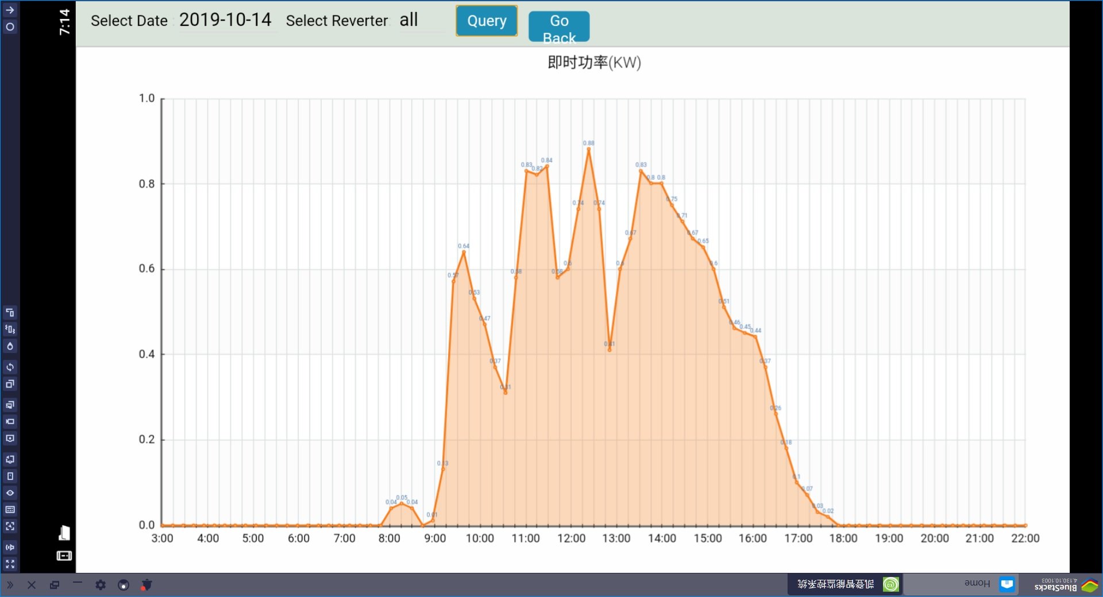Click the shake device sidebar icon
Viewport: 1103px width, 597px height.
[x=10, y=329]
